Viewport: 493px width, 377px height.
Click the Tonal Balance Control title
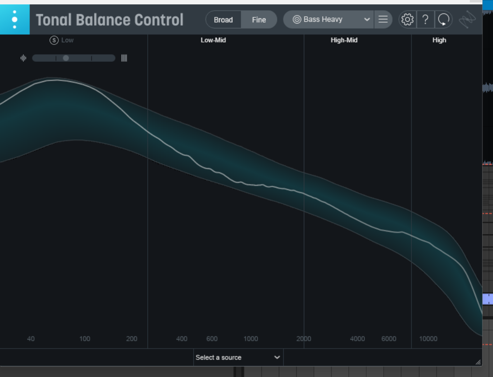(110, 20)
